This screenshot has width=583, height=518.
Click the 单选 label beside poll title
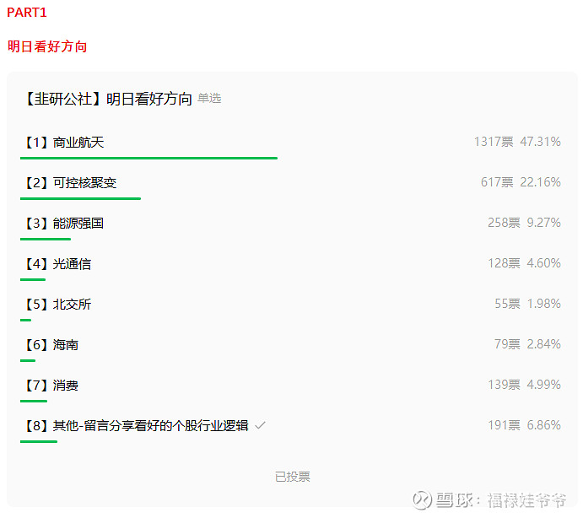[209, 99]
